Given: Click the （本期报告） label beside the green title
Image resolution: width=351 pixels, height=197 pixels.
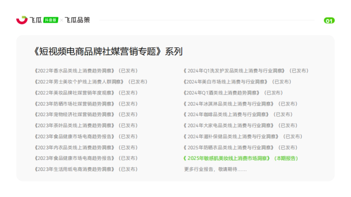Looking at the screenshot, I should tap(285, 158).
